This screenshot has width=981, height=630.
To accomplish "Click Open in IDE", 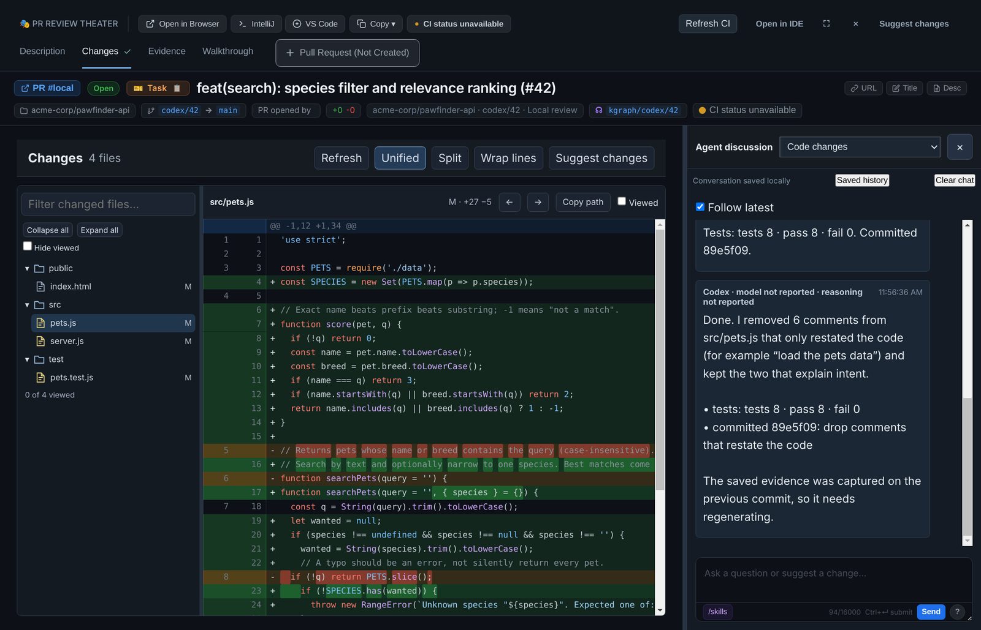I will click(779, 24).
